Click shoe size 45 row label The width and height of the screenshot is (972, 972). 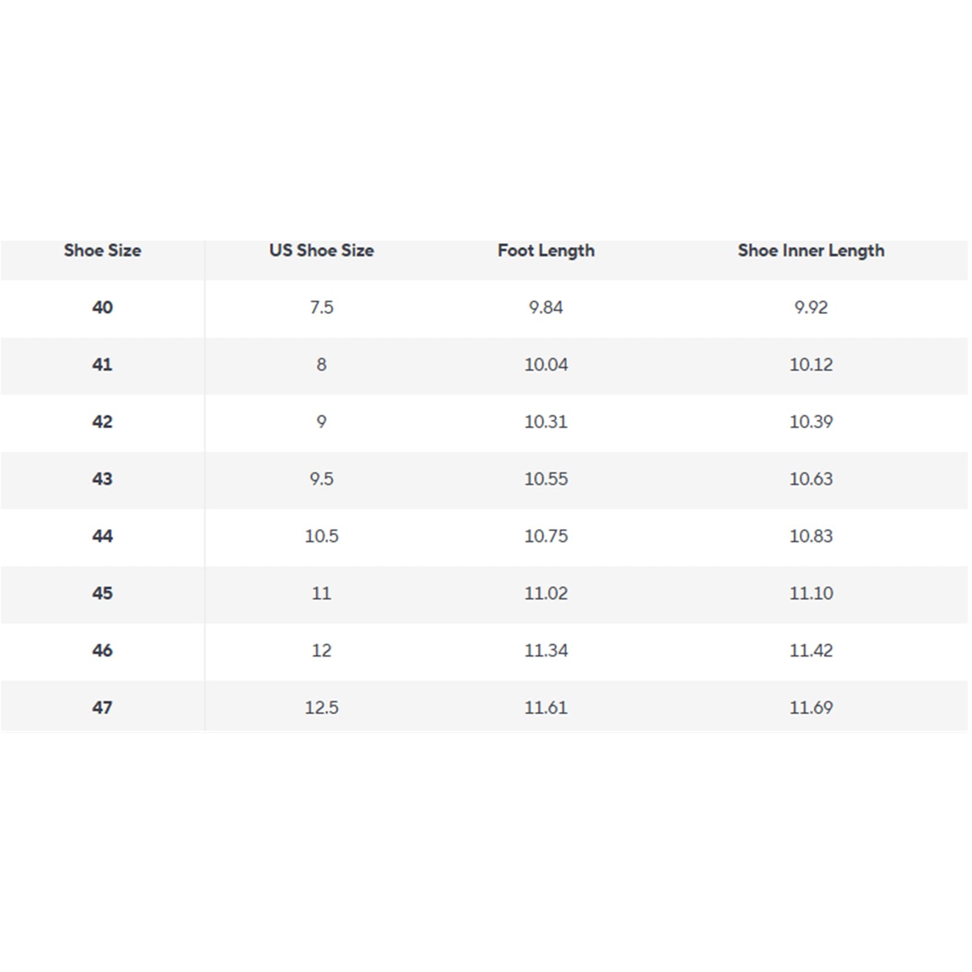[102, 593]
